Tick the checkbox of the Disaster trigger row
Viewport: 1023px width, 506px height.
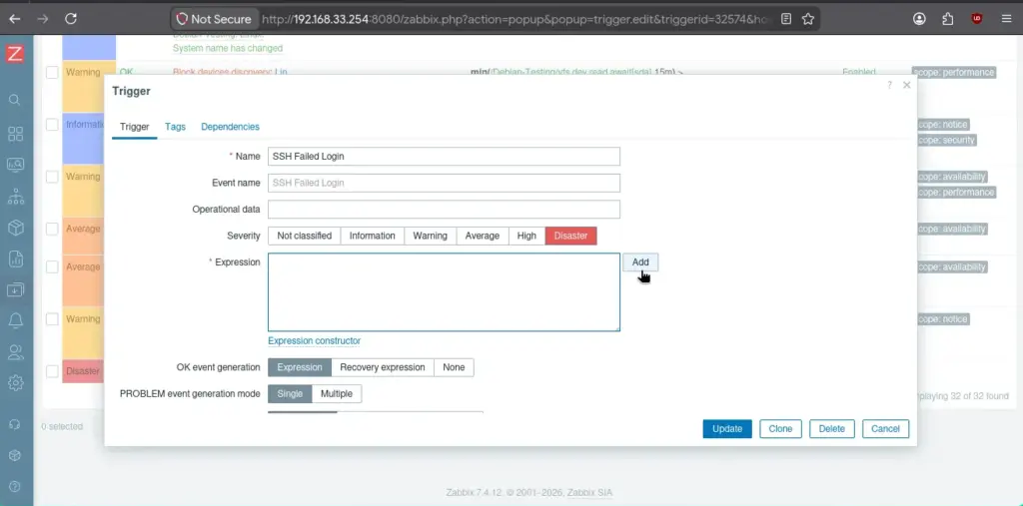52,371
